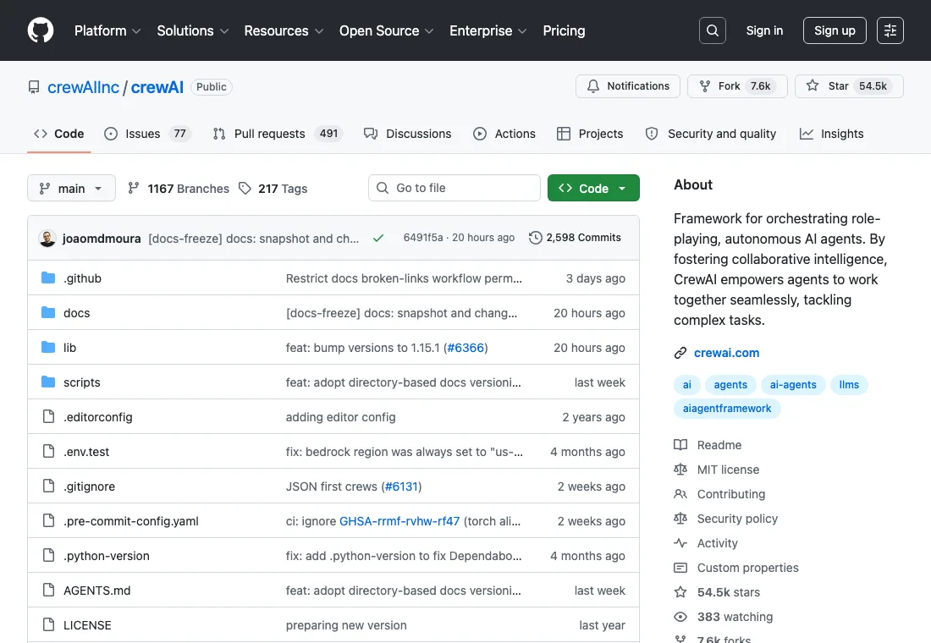Open the .pre-commit-config.yaml file
The width and height of the screenshot is (931, 643).
point(130,520)
